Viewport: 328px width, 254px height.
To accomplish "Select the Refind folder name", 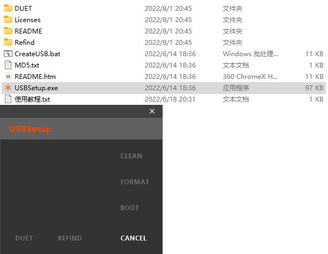I will click(x=25, y=42).
